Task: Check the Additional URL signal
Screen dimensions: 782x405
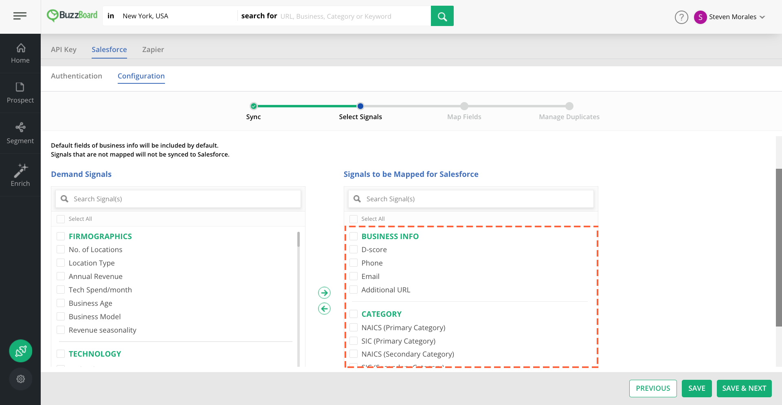Action: point(354,290)
